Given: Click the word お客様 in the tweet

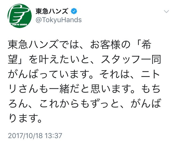Looking at the screenshot, I should pos(105,45).
